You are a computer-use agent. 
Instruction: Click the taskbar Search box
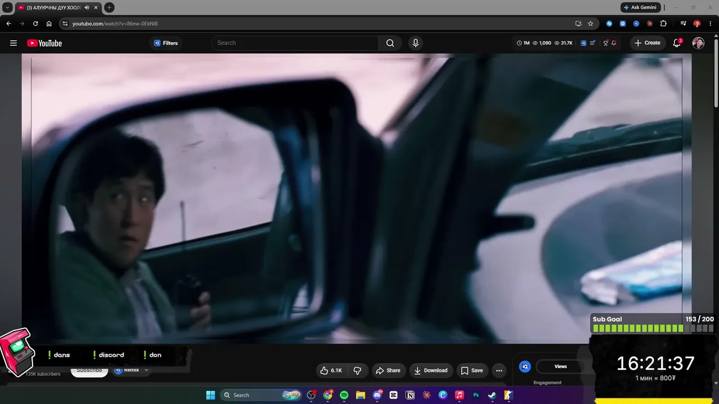point(261,395)
